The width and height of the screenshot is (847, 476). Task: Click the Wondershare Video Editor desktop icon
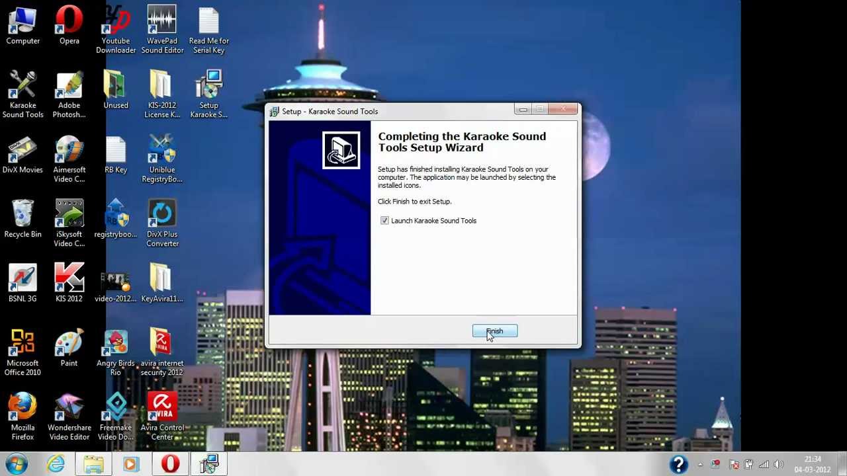click(69, 408)
